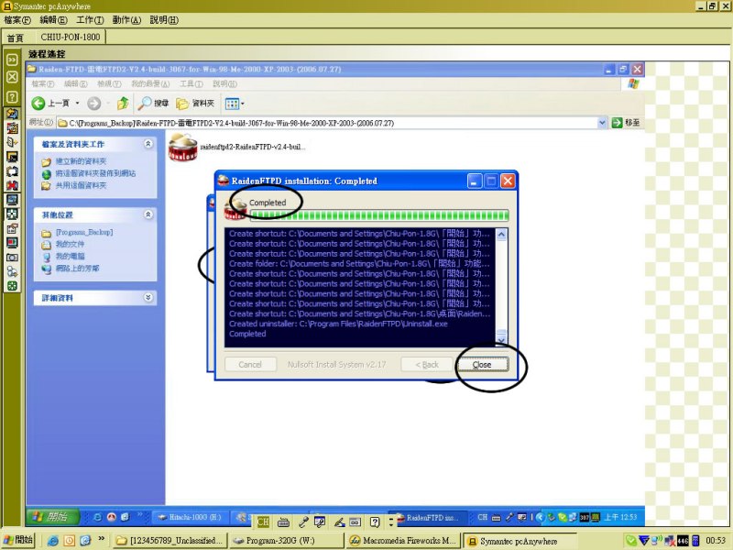This screenshot has width=733, height=550.
Task: Open the back history dropdown arrow beside 上一頁
Action: click(x=78, y=104)
